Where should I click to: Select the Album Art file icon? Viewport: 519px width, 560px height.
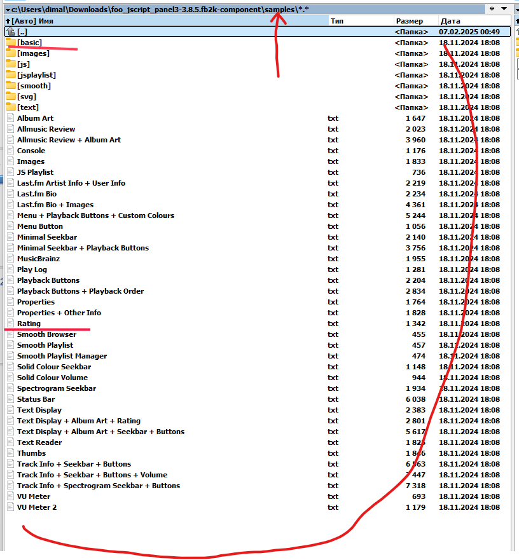pyautogui.click(x=10, y=118)
